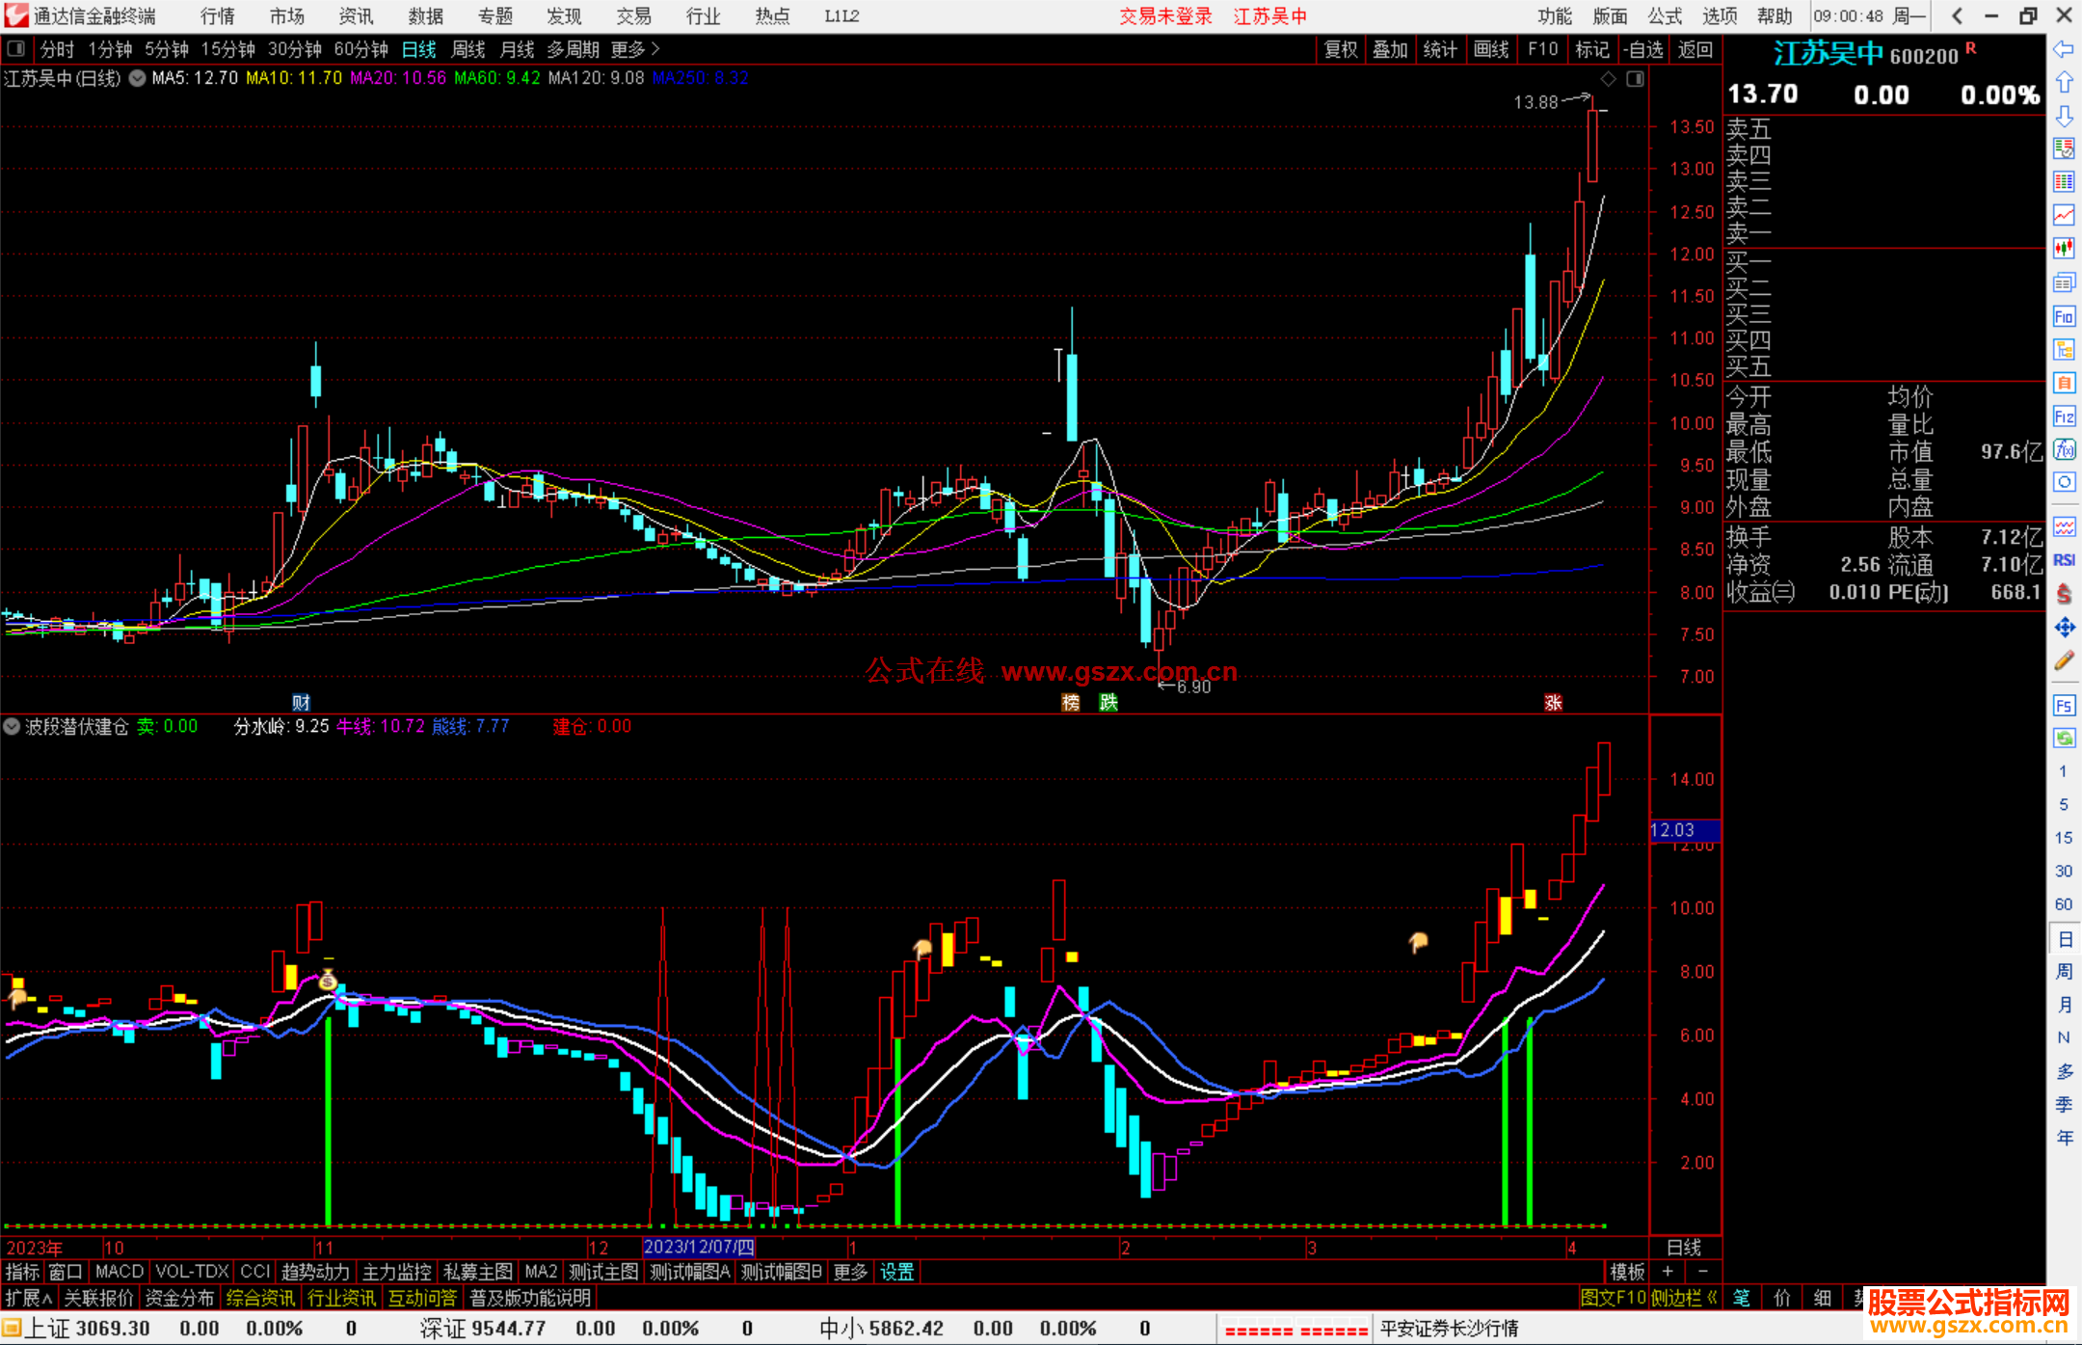Click the 设置 settings link
Viewport: 2082px width, 1345px height.
pyautogui.click(x=896, y=1272)
